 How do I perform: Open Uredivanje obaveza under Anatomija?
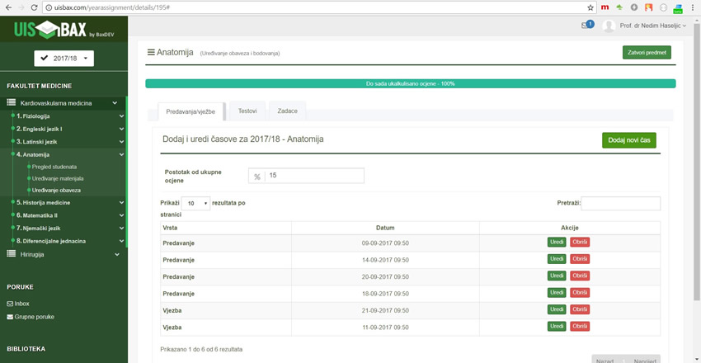pyautogui.click(x=56, y=190)
